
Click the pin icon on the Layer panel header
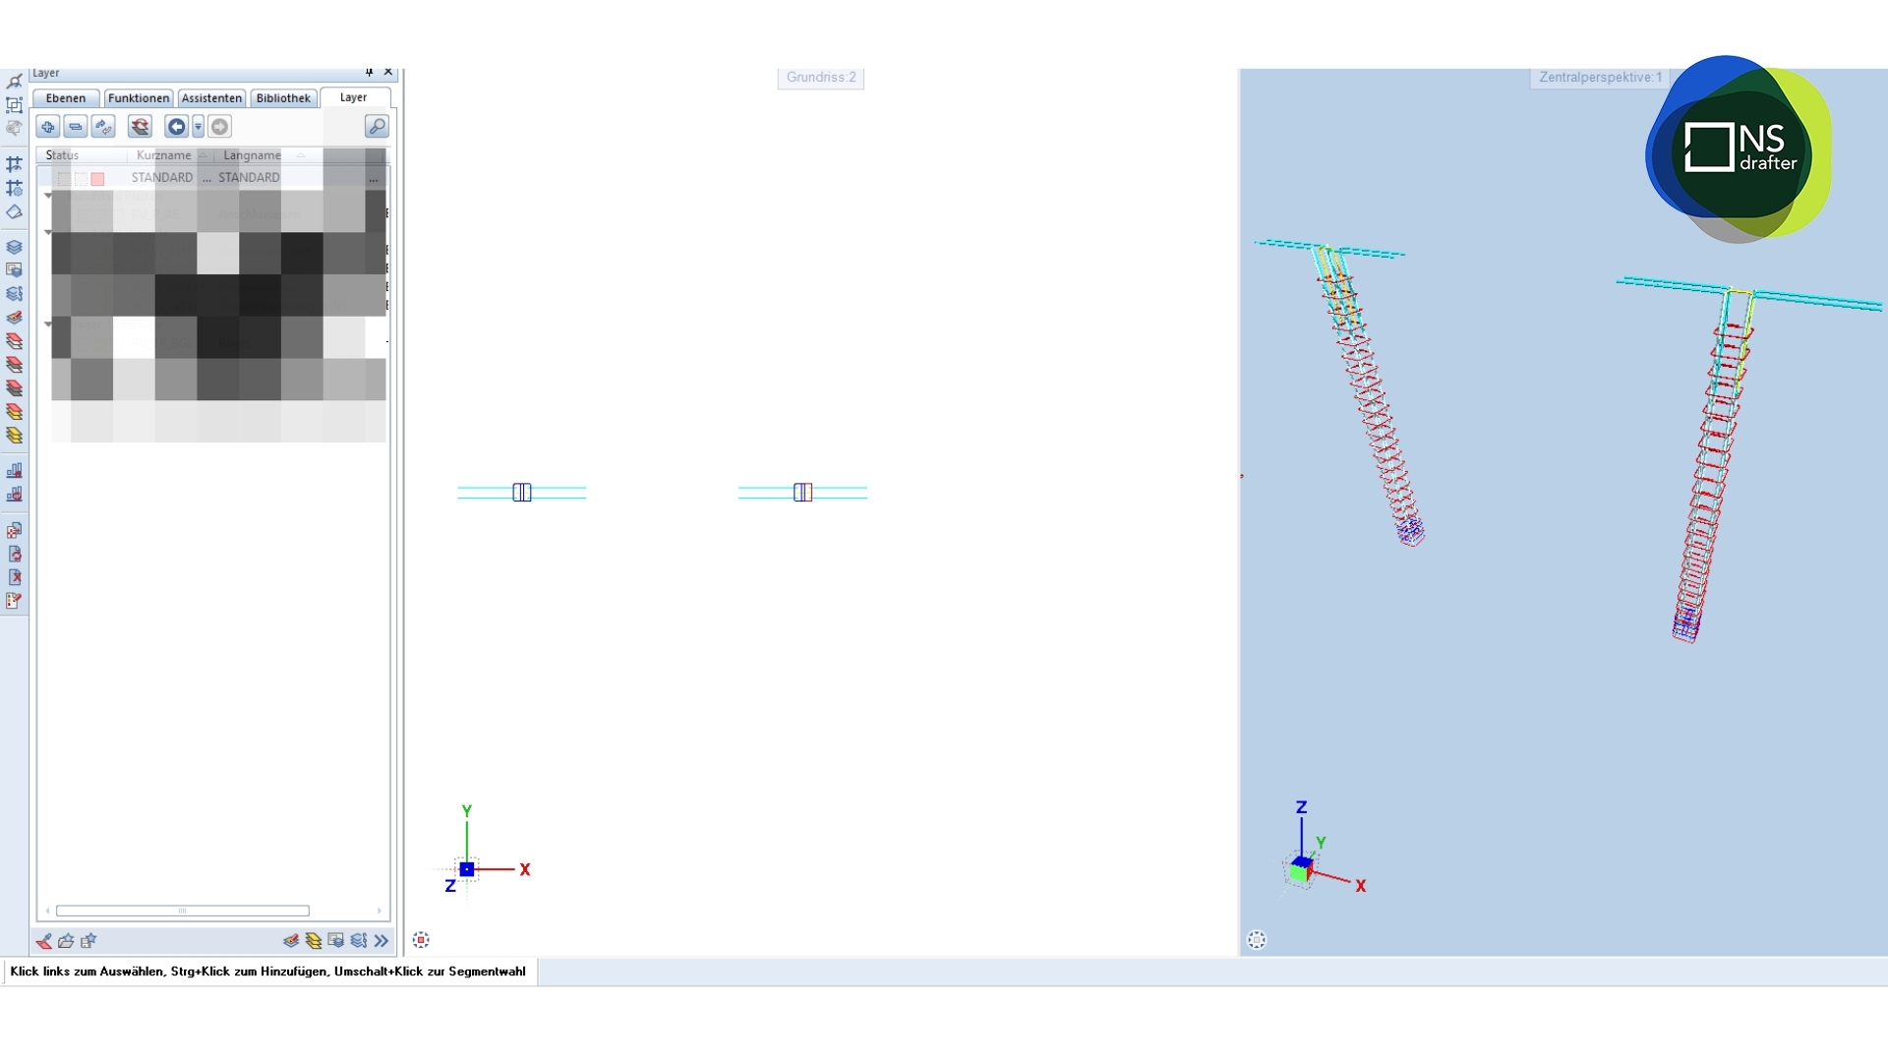pyautogui.click(x=370, y=73)
